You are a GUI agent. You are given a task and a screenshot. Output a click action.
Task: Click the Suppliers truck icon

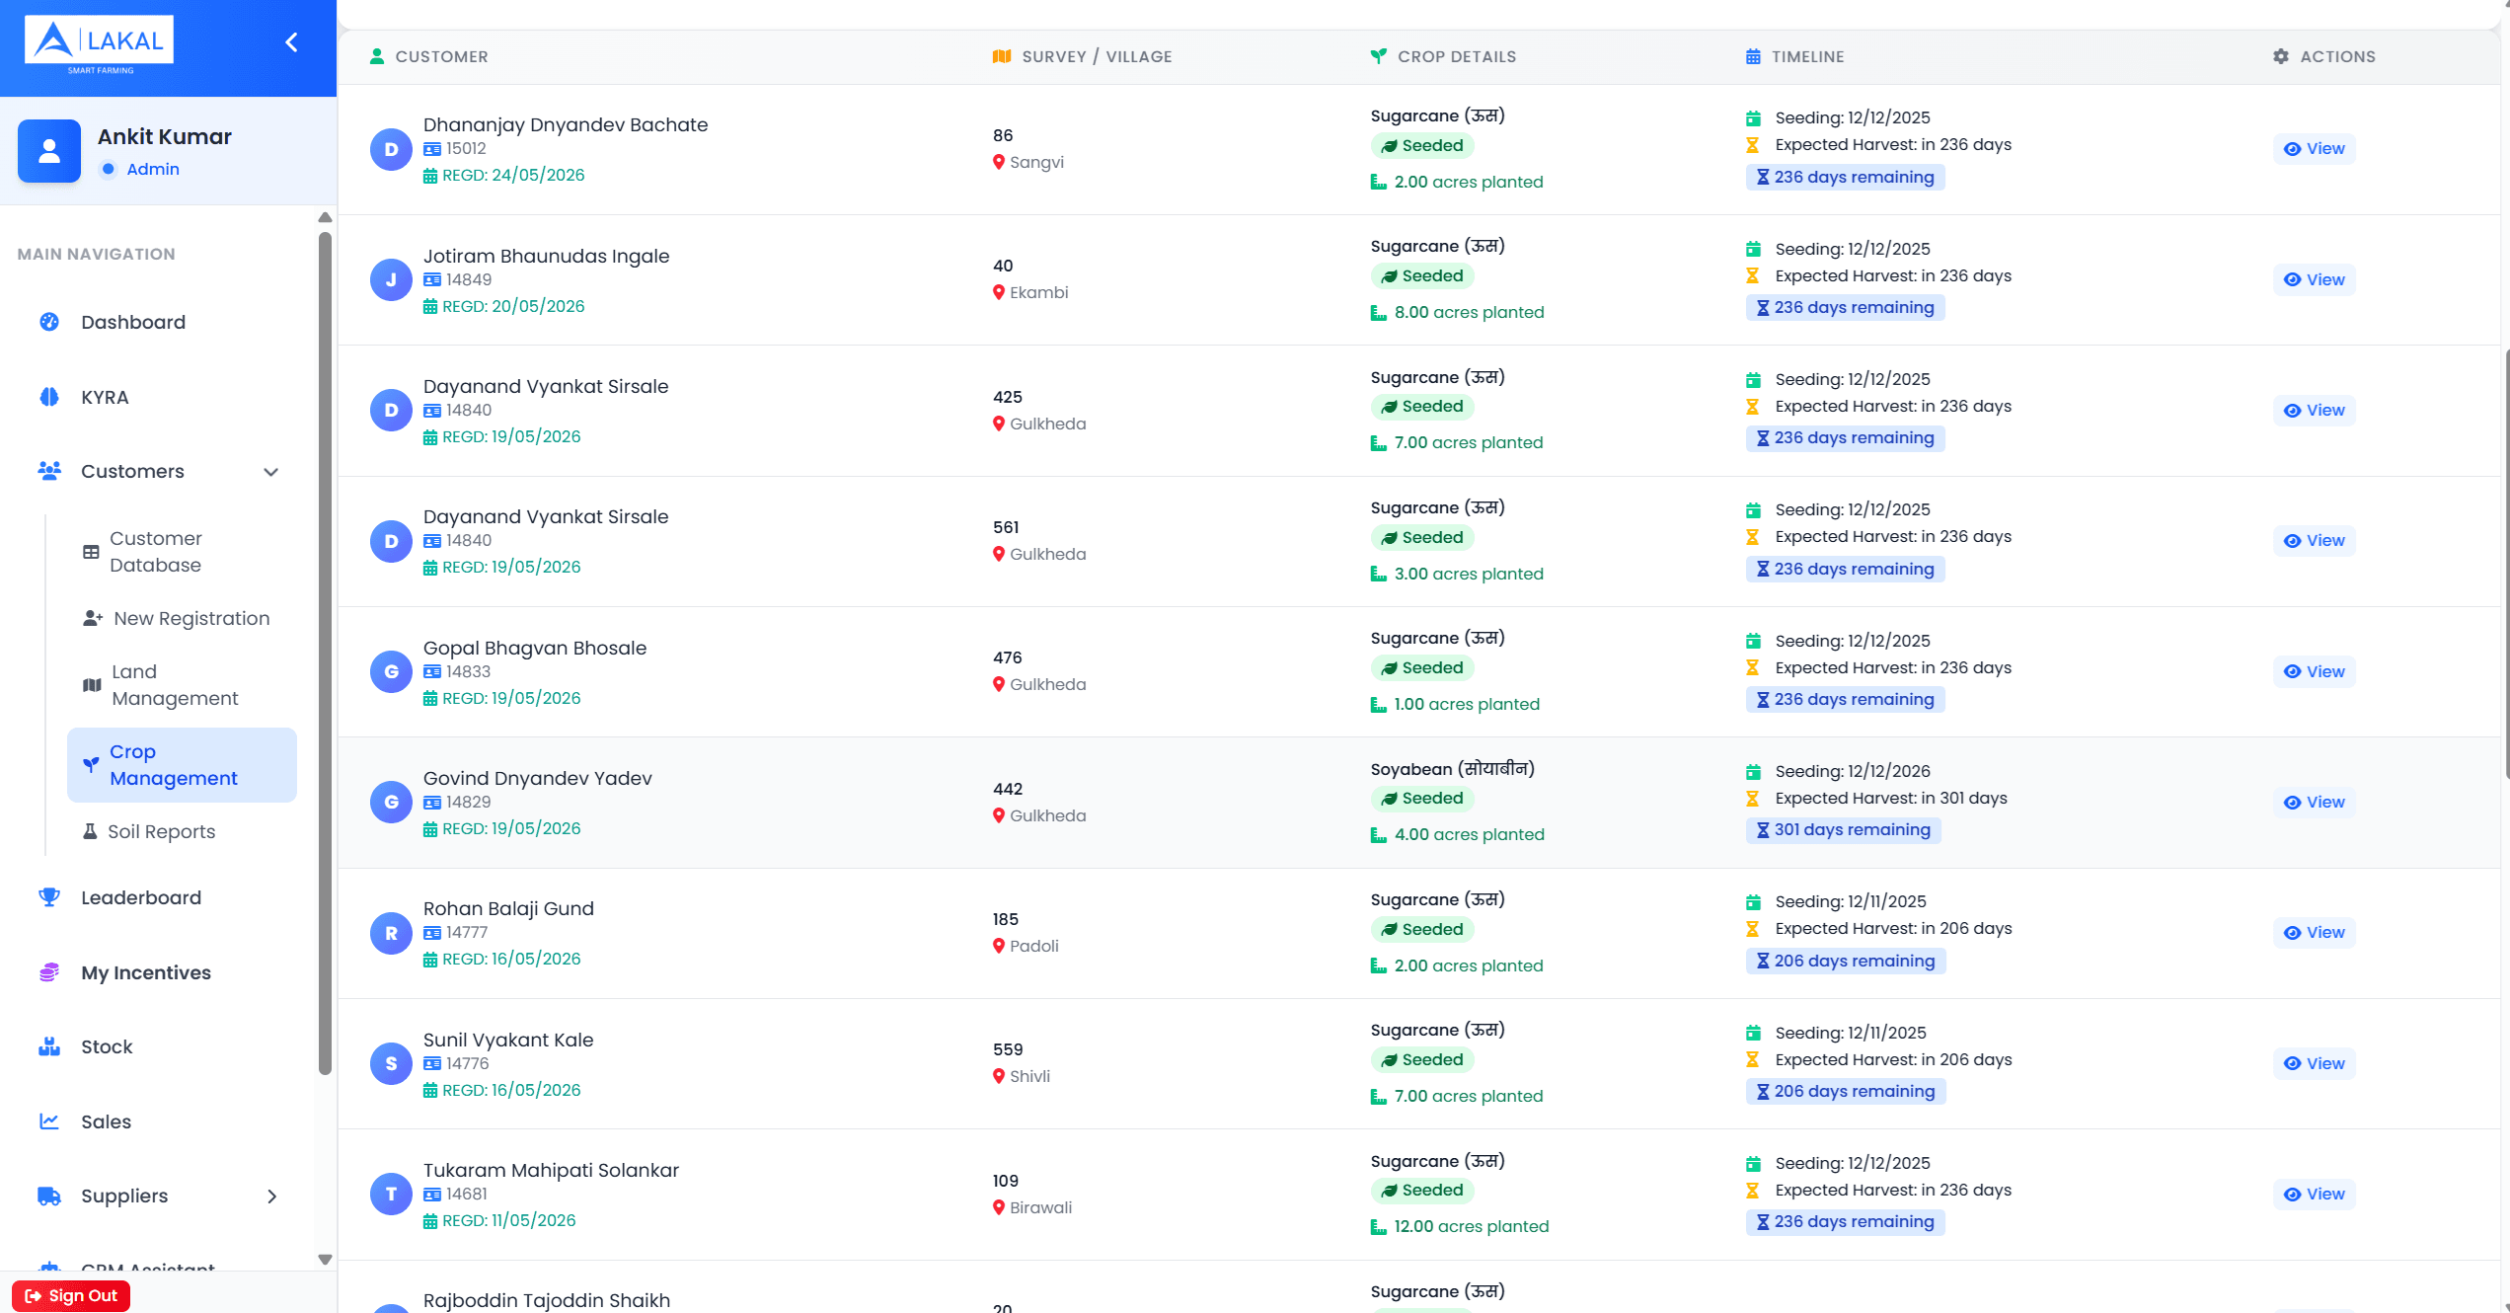coord(49,1197)
